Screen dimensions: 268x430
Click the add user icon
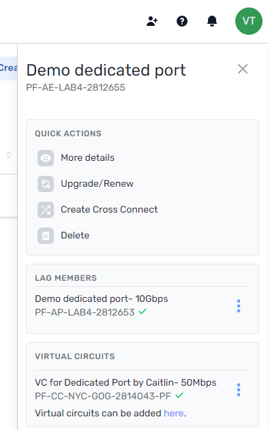coord(152,21)
